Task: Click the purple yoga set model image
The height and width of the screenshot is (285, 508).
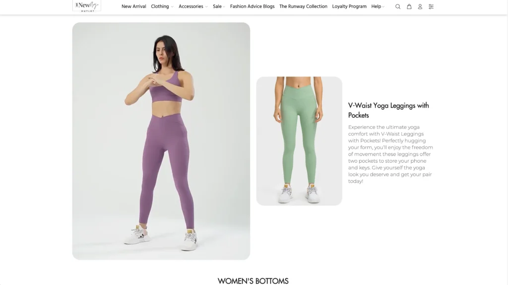Action: click(x=161, y=141)
